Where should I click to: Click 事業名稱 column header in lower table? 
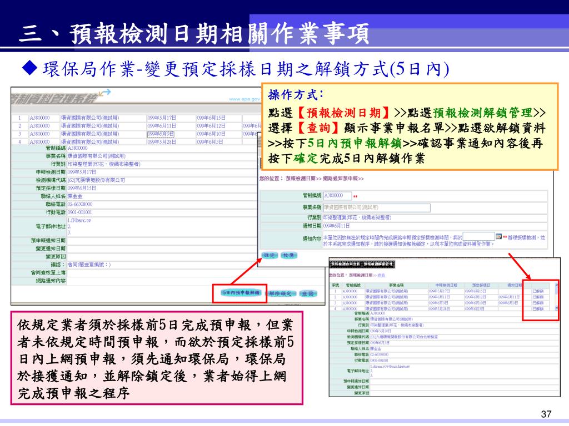coord(396,286)
